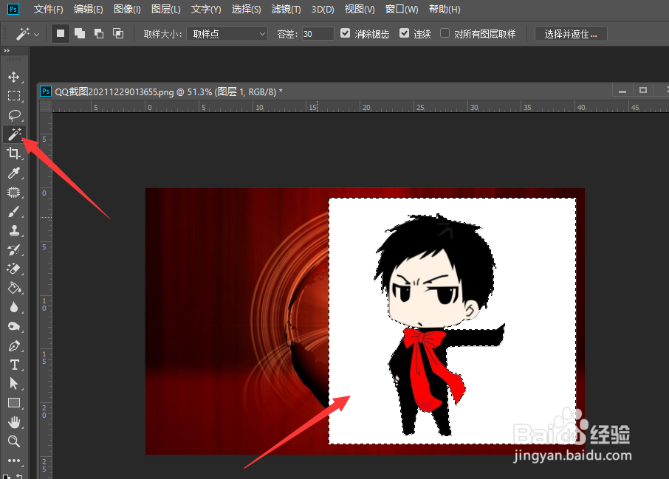669x479 pixels.
Task: Maximize the document window
Action: point(643,90)
